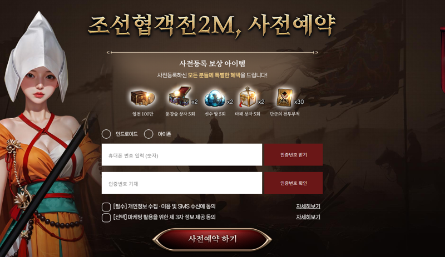Click the 신수 알 blue egg icon
This screenshot has height=257, width=445.
215,99
